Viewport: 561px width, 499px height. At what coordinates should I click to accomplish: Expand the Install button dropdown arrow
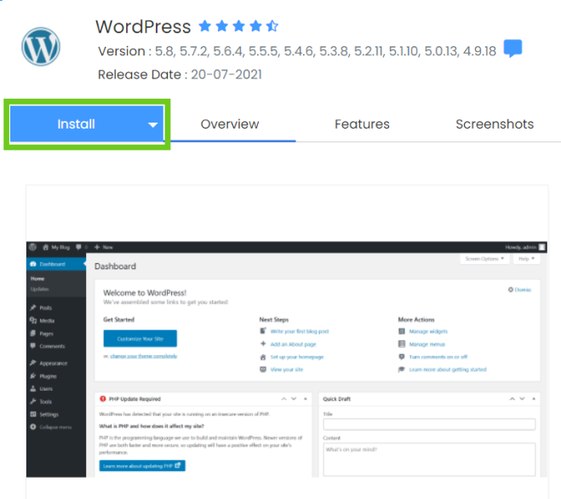(x=153, y=124)
